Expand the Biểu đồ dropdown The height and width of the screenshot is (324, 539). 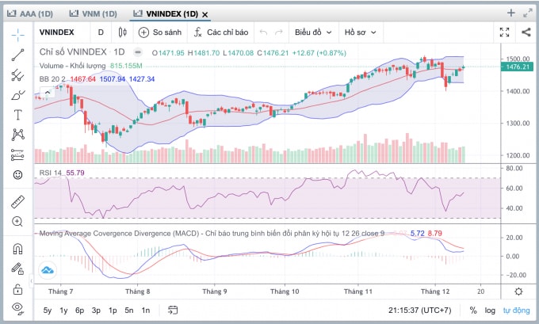pos(313,32)
